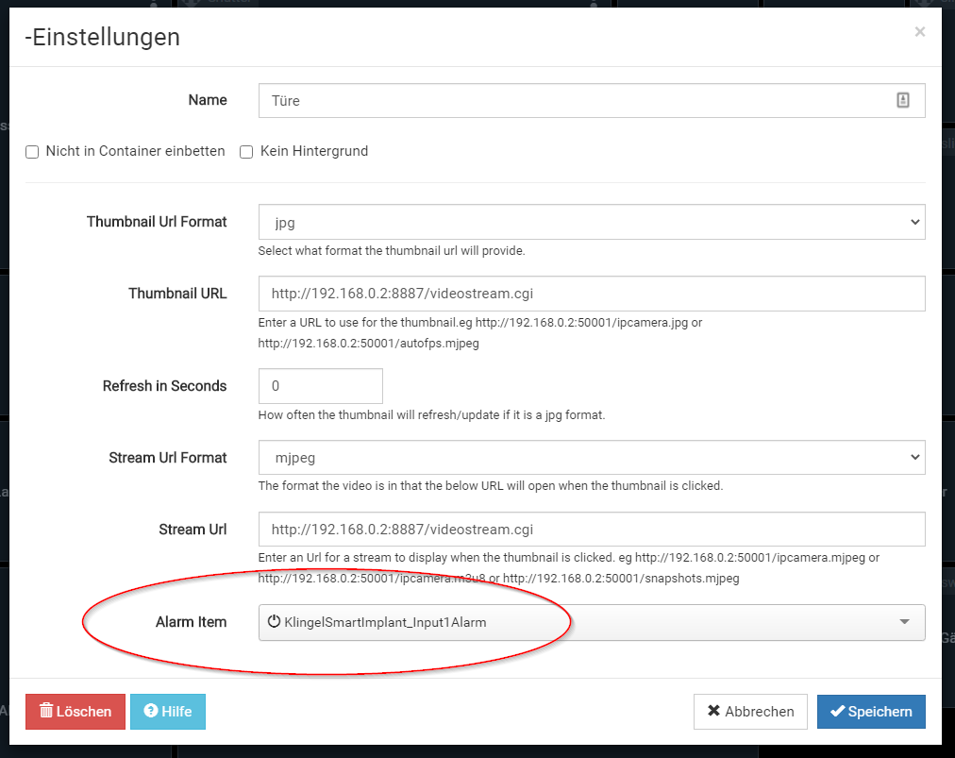Toggle the Kein Hintergrund checkbox
955x758 pixels.
246,152
